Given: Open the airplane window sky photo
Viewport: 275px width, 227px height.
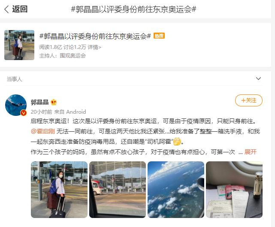Looking at the screenshot, I should click(x=176, y=190).
